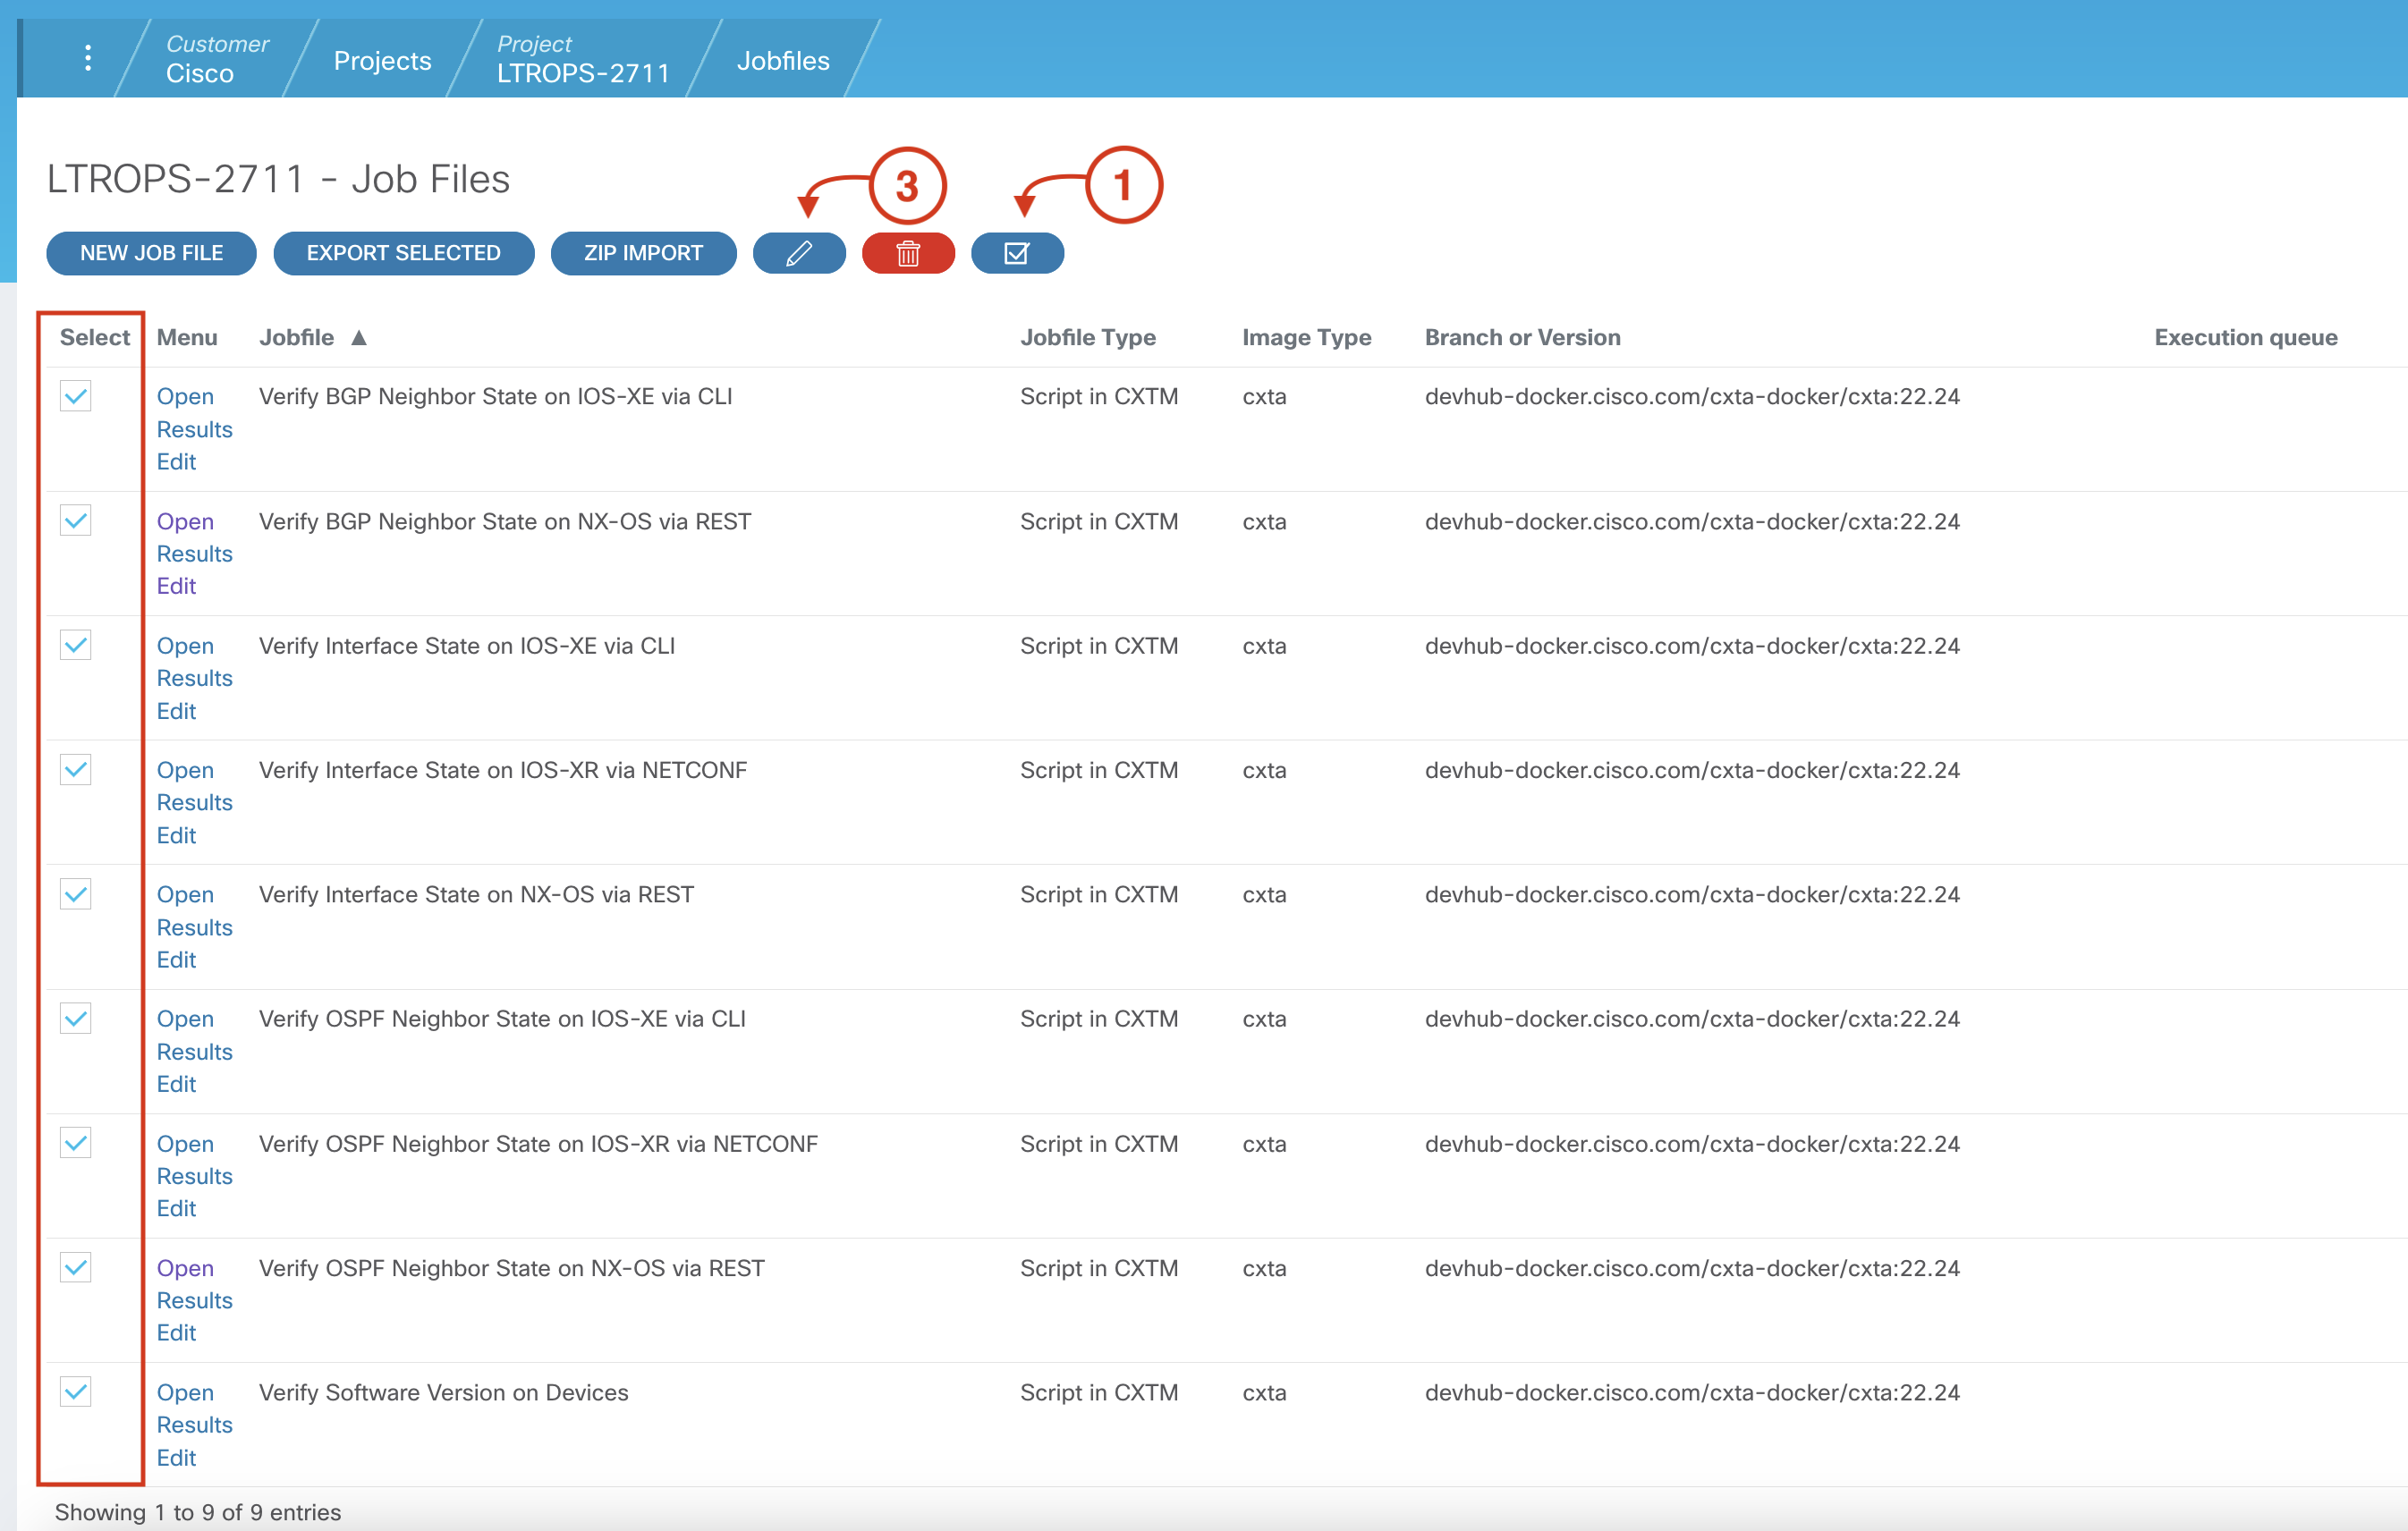Screen dimensions: 2408x1531
Task: Sort by the Jobfile column arrow
Action: [359, 338]
